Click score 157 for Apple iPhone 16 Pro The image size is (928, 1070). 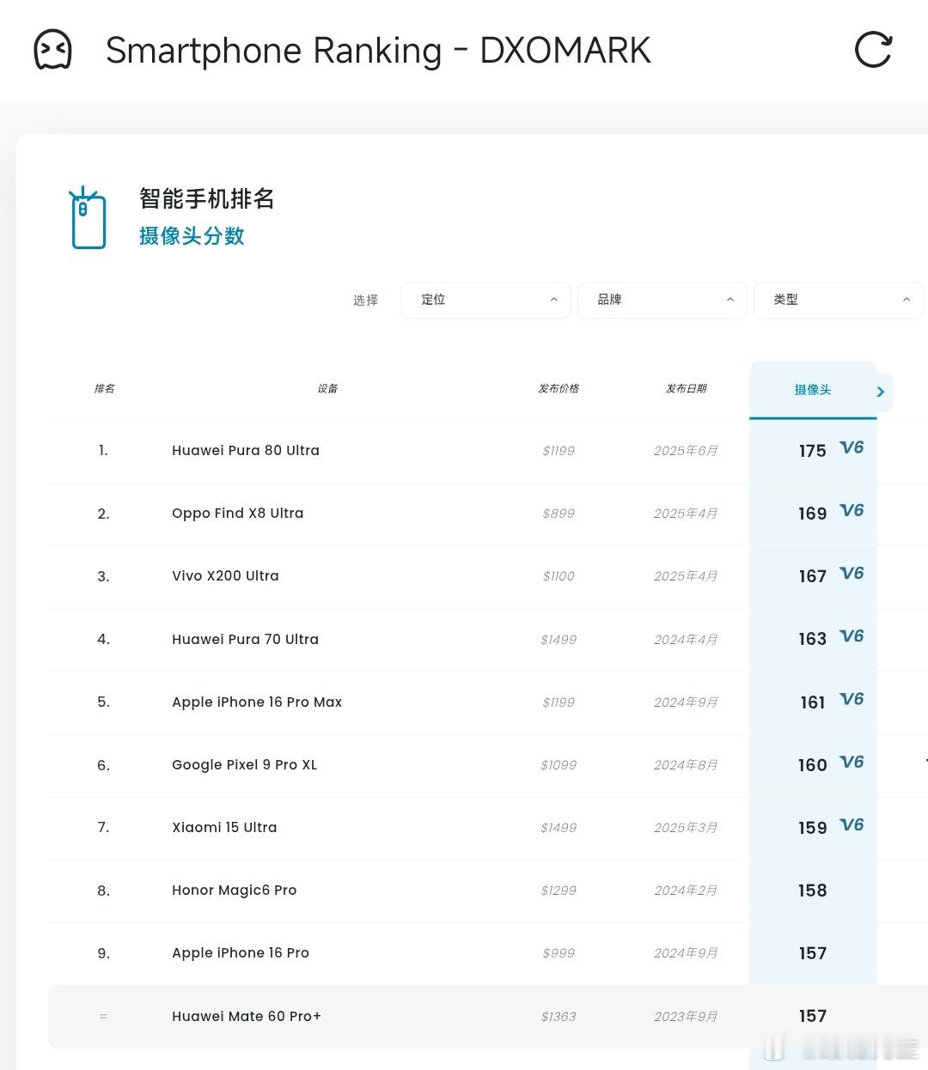(813, 953)
